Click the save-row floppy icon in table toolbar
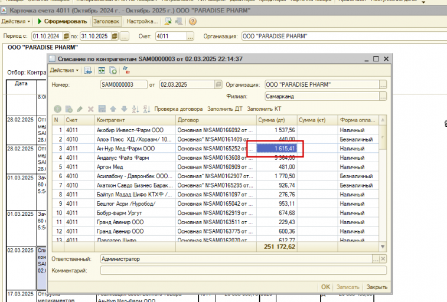The image size is (447, 302). (x=102, y=109)
